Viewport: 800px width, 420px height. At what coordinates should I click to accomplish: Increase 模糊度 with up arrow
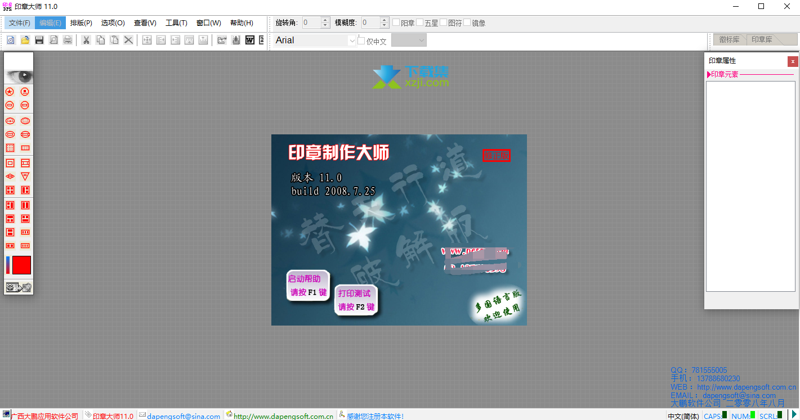pos(385,20)
